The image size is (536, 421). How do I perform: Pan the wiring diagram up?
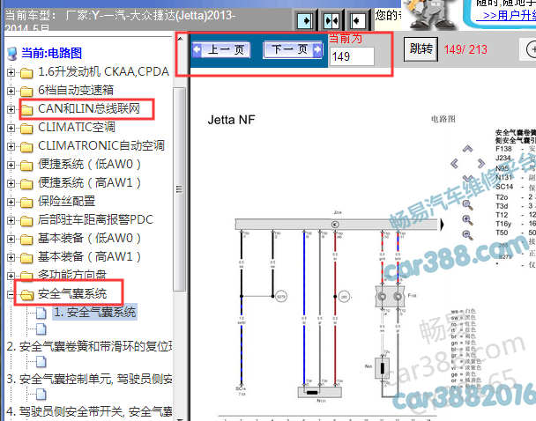467,149
